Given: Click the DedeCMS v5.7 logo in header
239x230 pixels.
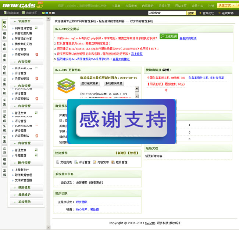Looking at the screenshot, I should (23, 6).
